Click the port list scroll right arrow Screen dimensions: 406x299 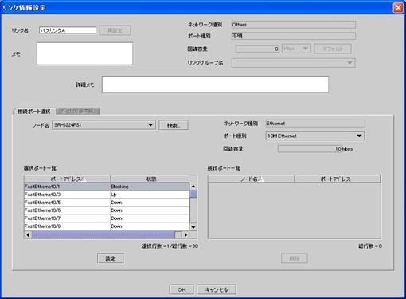[x=185, y=234]
